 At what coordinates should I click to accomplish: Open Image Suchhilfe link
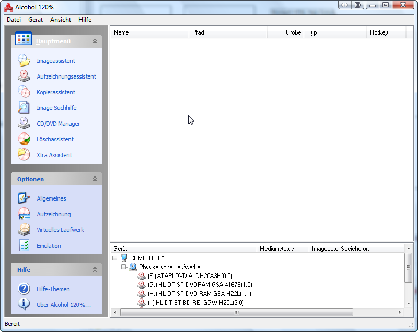point(56,108)
